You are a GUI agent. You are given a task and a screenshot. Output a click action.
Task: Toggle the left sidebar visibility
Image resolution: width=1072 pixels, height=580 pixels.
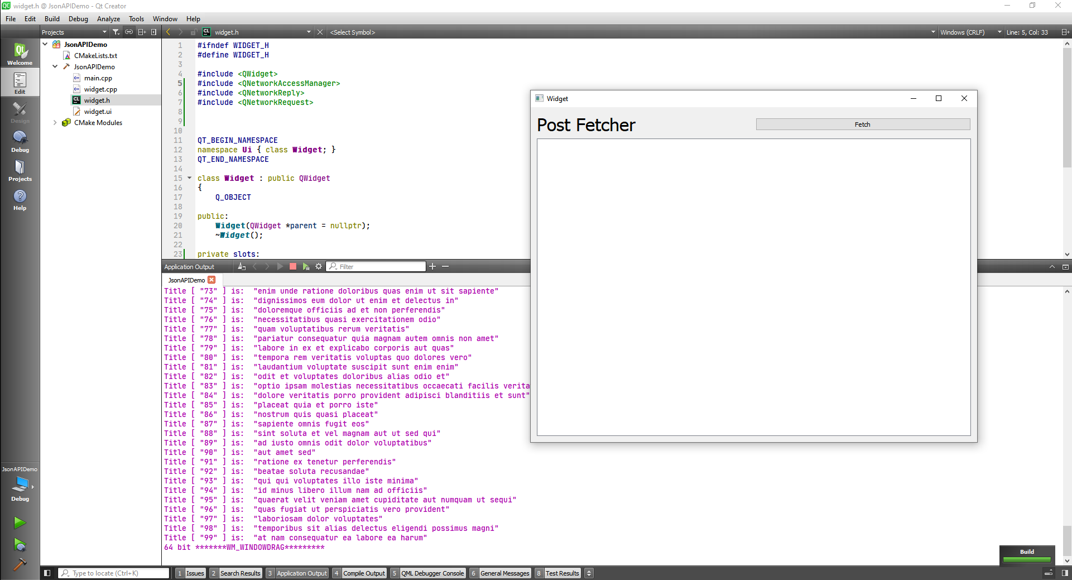point(47,573)
